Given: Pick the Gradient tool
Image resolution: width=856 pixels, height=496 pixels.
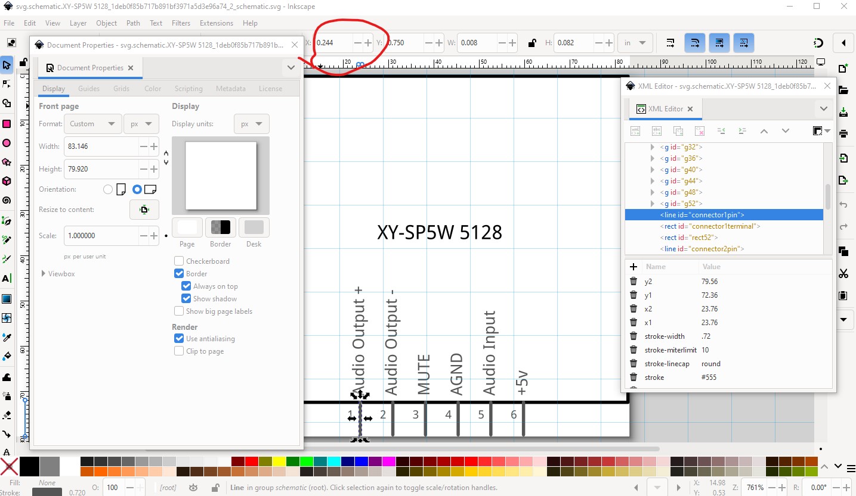Looking at the screenshot, I should click(7, 298).
